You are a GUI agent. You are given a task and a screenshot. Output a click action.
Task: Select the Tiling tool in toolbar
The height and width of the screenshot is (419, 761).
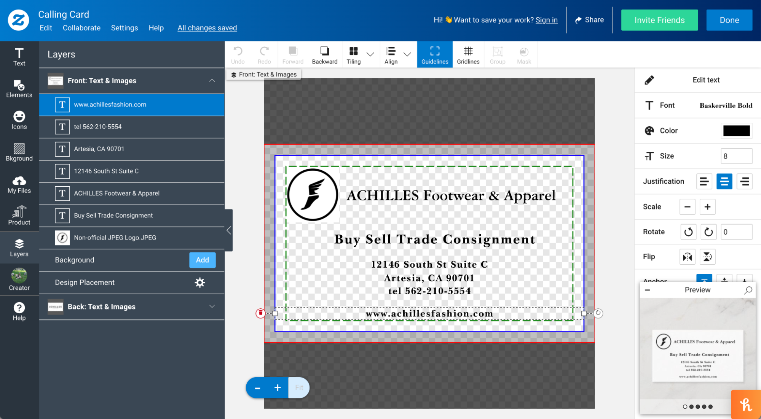pyautogui.click(x=353, y=54)
